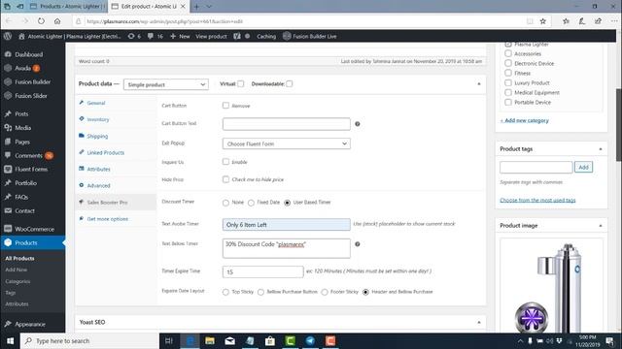Open Add New under Products
622x349 pixels.
coord(17,270)
